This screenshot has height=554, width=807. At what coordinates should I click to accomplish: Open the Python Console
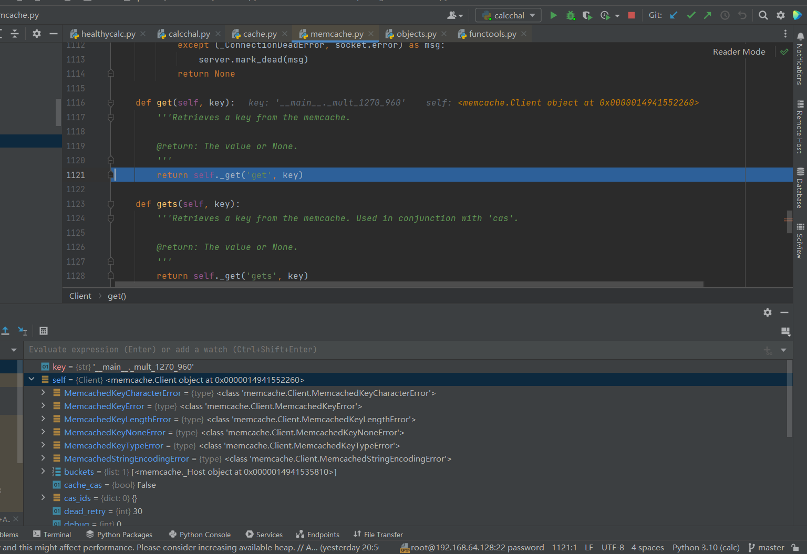coord(200,535)
